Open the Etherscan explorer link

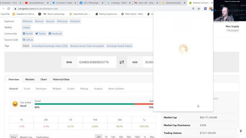click(x=62, y=21)
